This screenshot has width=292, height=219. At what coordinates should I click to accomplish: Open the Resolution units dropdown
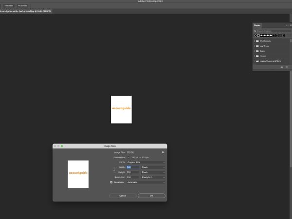click(x=153, y=177)
